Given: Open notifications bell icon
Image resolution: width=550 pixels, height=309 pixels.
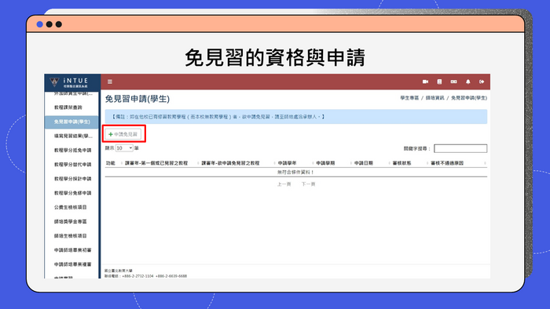Looking at the screenshot, I should click(x=468, y=82).
